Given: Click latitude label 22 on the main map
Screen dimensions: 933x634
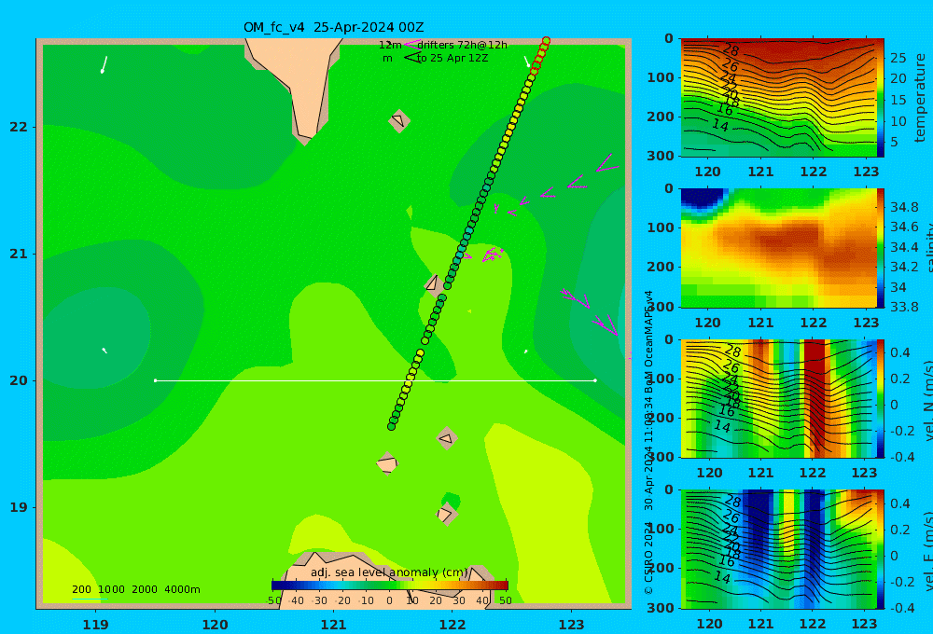Looking at the screenshot, I should 19,127.
